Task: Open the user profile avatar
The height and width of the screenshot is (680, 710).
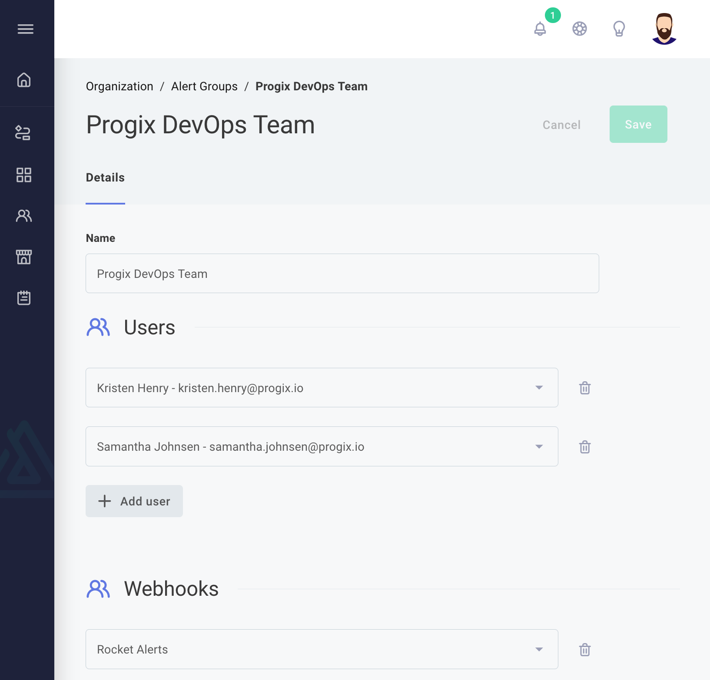Action: (x=663, y=29)
